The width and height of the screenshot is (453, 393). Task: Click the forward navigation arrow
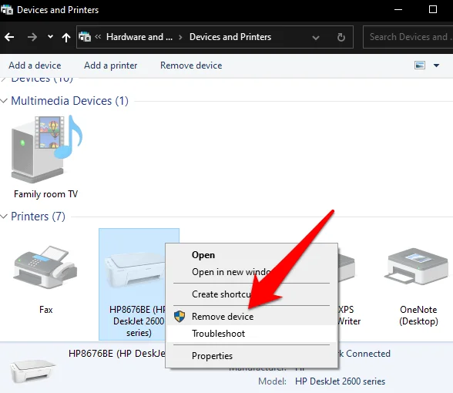(32, 37)
